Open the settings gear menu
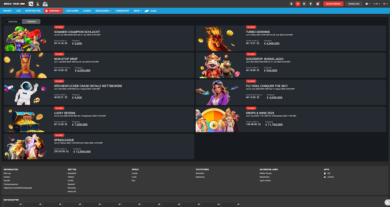Screen dimensions: 390x207 368,4
